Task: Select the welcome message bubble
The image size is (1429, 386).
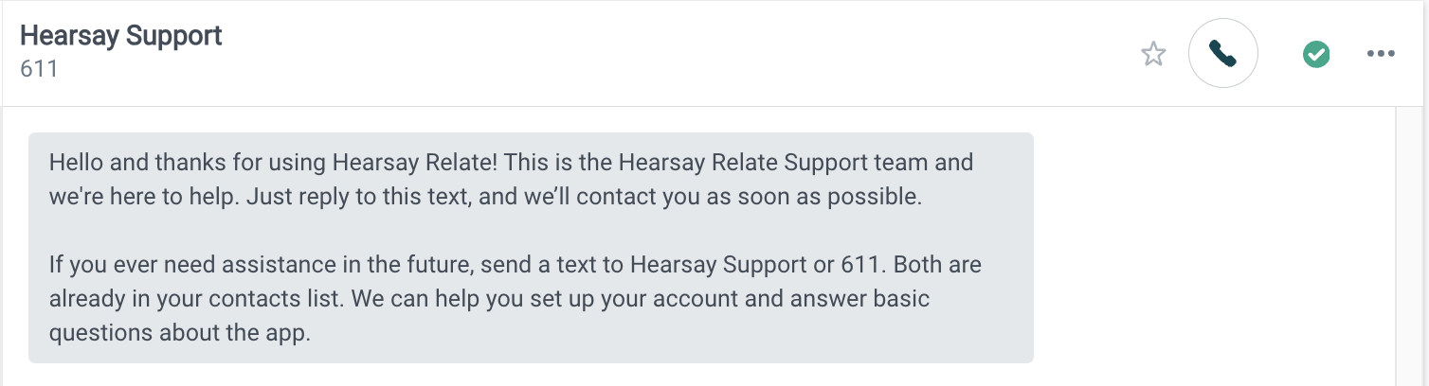Action: coord(531,247)
